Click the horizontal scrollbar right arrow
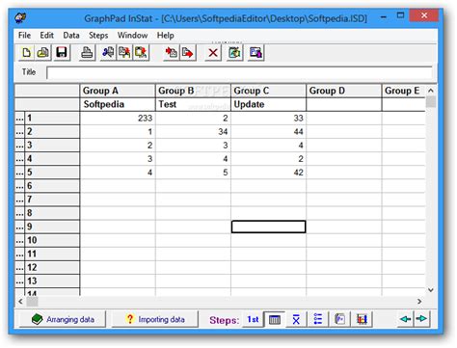Image resolution: width=457 pixels, height=348 pixels. [x=419, y=302]
